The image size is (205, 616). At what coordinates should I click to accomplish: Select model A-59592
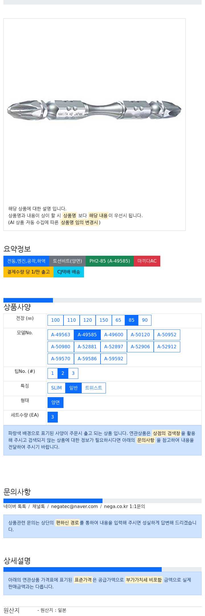pyautogui.click(x=114, y=359)
